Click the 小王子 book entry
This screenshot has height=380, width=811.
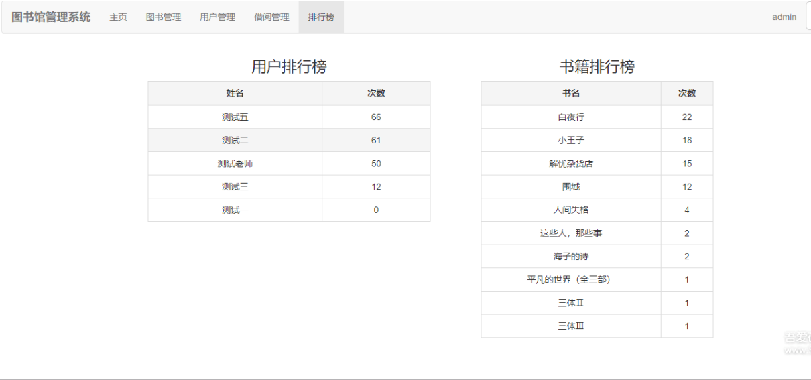tap(570, 141)
